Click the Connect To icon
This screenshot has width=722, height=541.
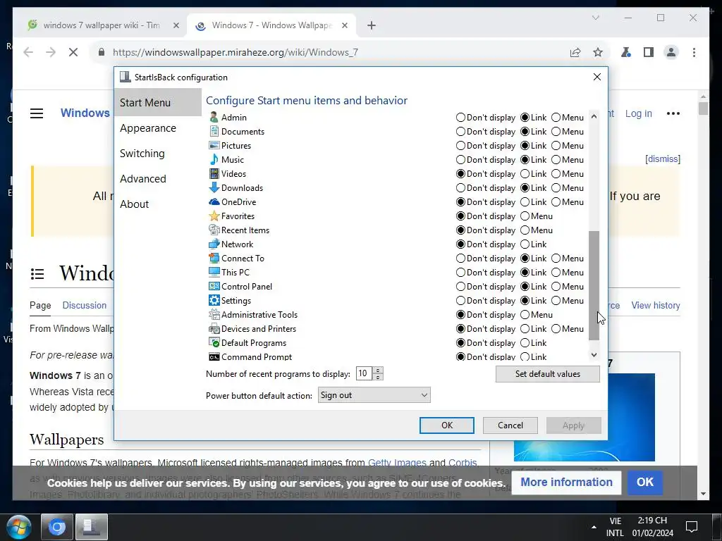point(214,258)
